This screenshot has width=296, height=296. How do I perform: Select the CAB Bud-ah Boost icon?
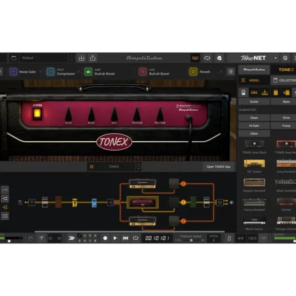[x=142, y=72]
